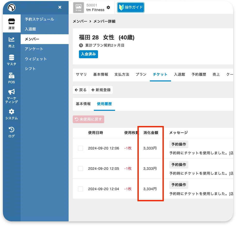236x226 pixels.
Task: Open the 使用履歴 sub-tab
Action: click(x=104, y=104)
